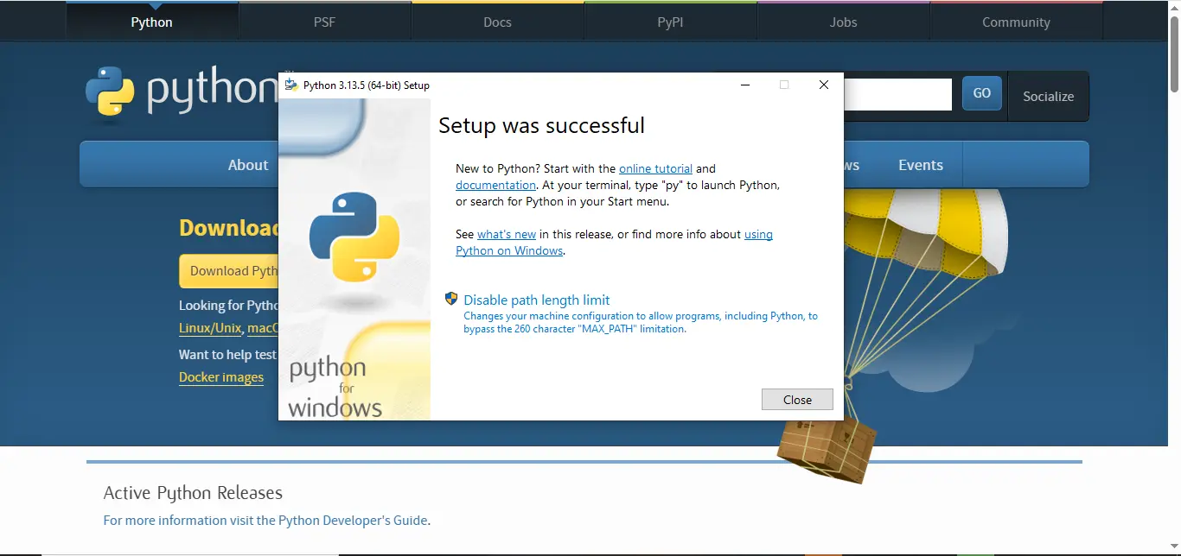This screenshot has height=556, width=1181.
Task: Open the what's new link
Action: [x=507, y=234]
